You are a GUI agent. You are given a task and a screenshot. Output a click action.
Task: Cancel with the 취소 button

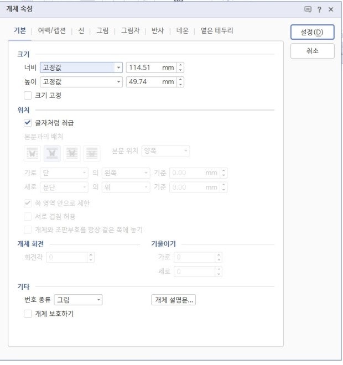click(312, 51)
